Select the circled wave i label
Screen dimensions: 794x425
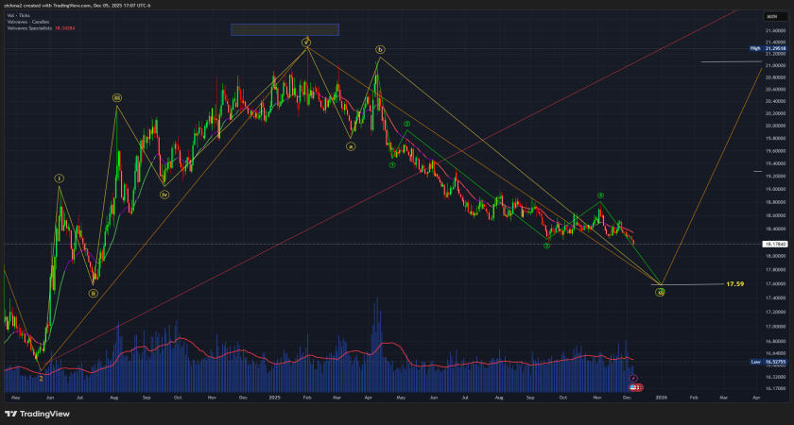coord(59,178)
